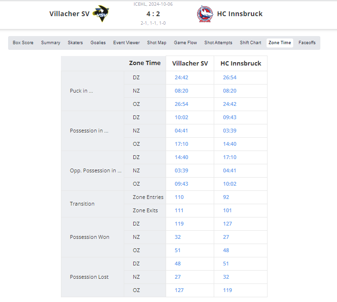Open the Shot Attempts tab

pos(218,43)
